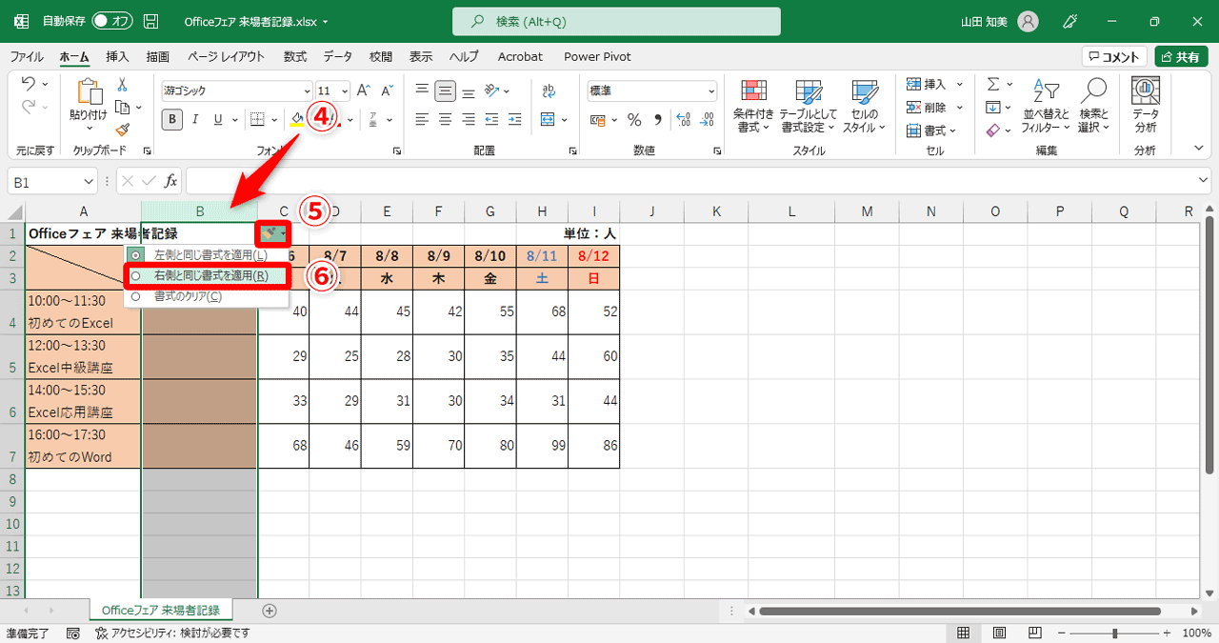Switch to Page Break Preview icon
The width and height of the screenshot is (1219, 643).
point(1033,633)
